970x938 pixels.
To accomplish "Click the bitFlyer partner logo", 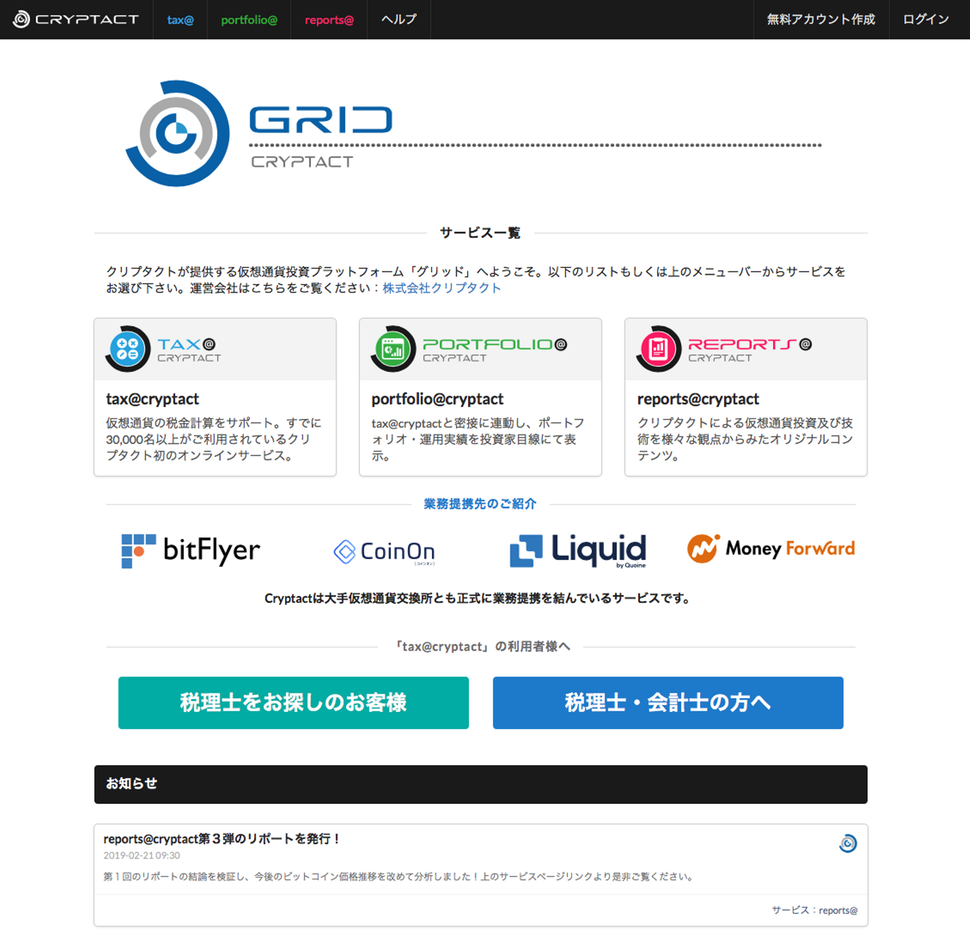I will pyautogui.click(x=191, y=551).
